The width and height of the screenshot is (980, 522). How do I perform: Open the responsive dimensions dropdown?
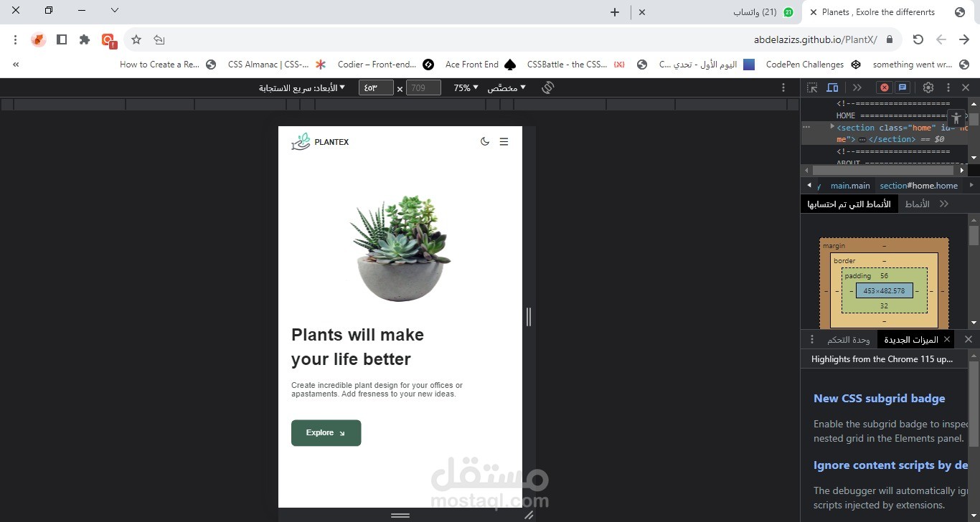point(301,87)
